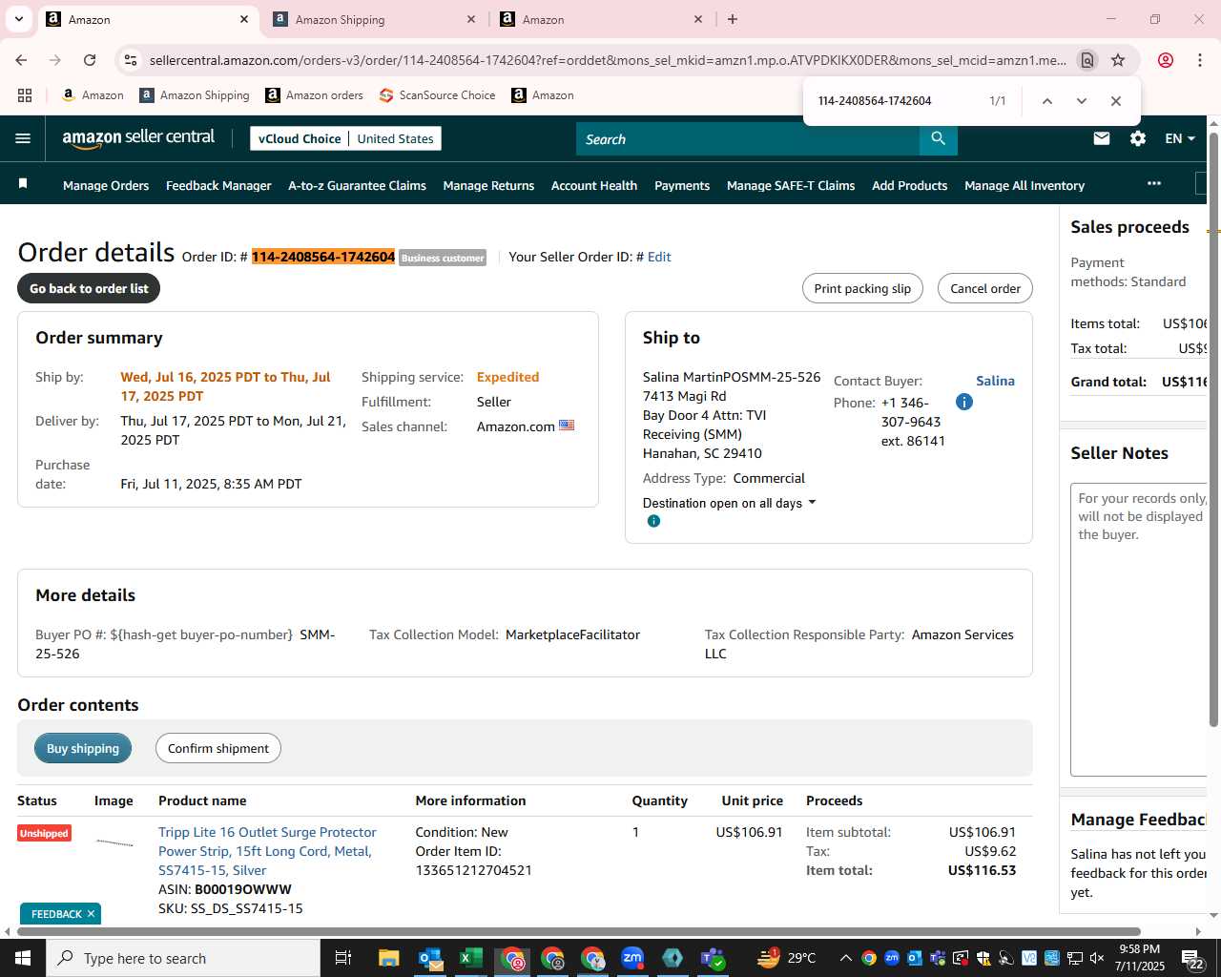Screen dimensions: 1221x977
Task: Open the bookmarks apps grid icon
Action: (x=25, y=95)
